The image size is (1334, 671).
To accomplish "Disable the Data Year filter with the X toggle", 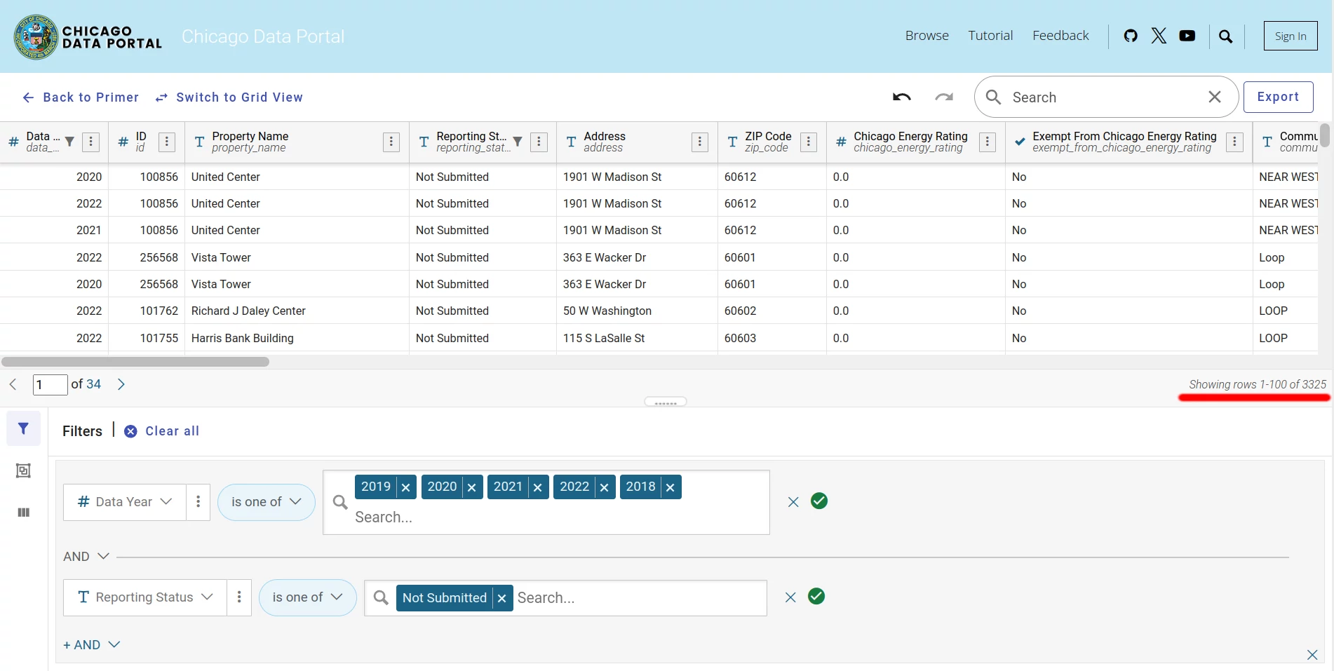I will point(793,502).
